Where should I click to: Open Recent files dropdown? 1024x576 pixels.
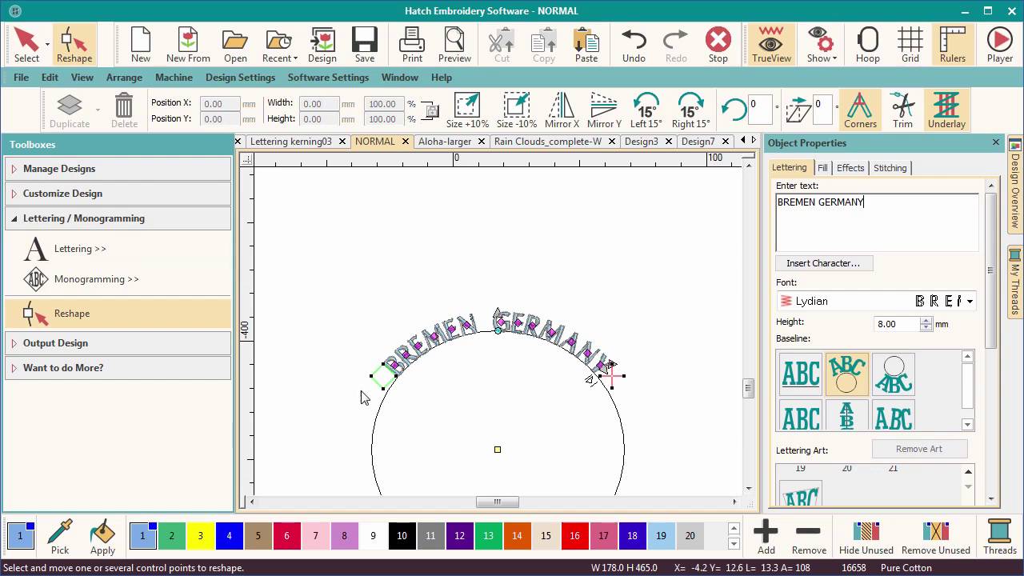[296, 58]
